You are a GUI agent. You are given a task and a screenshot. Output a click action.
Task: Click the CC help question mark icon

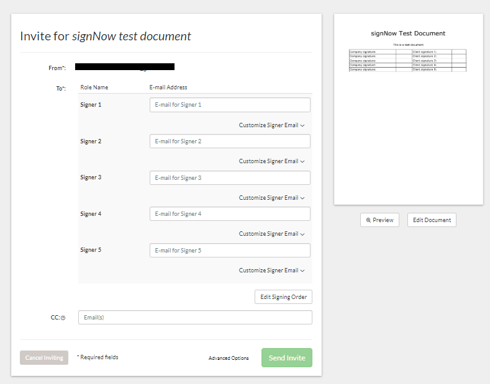pyautogui.click(x=63, y=318)
